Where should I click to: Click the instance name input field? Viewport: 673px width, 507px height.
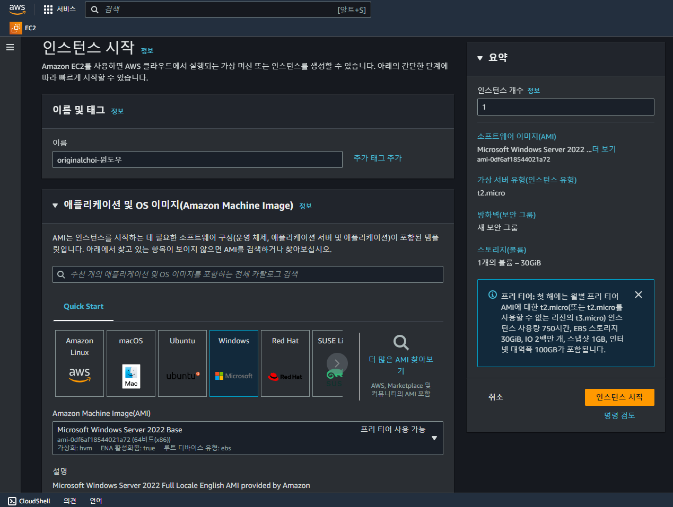pos(197,159)
